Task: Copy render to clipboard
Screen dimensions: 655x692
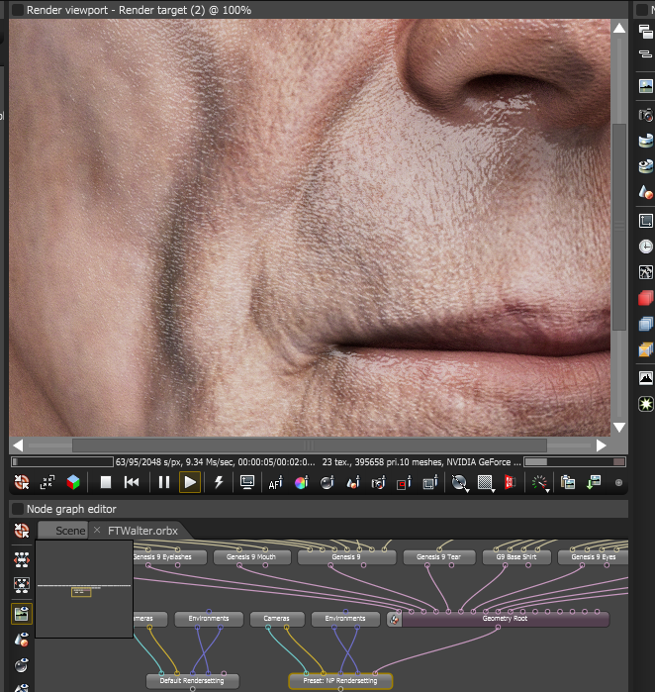Action: click(568, 482)
